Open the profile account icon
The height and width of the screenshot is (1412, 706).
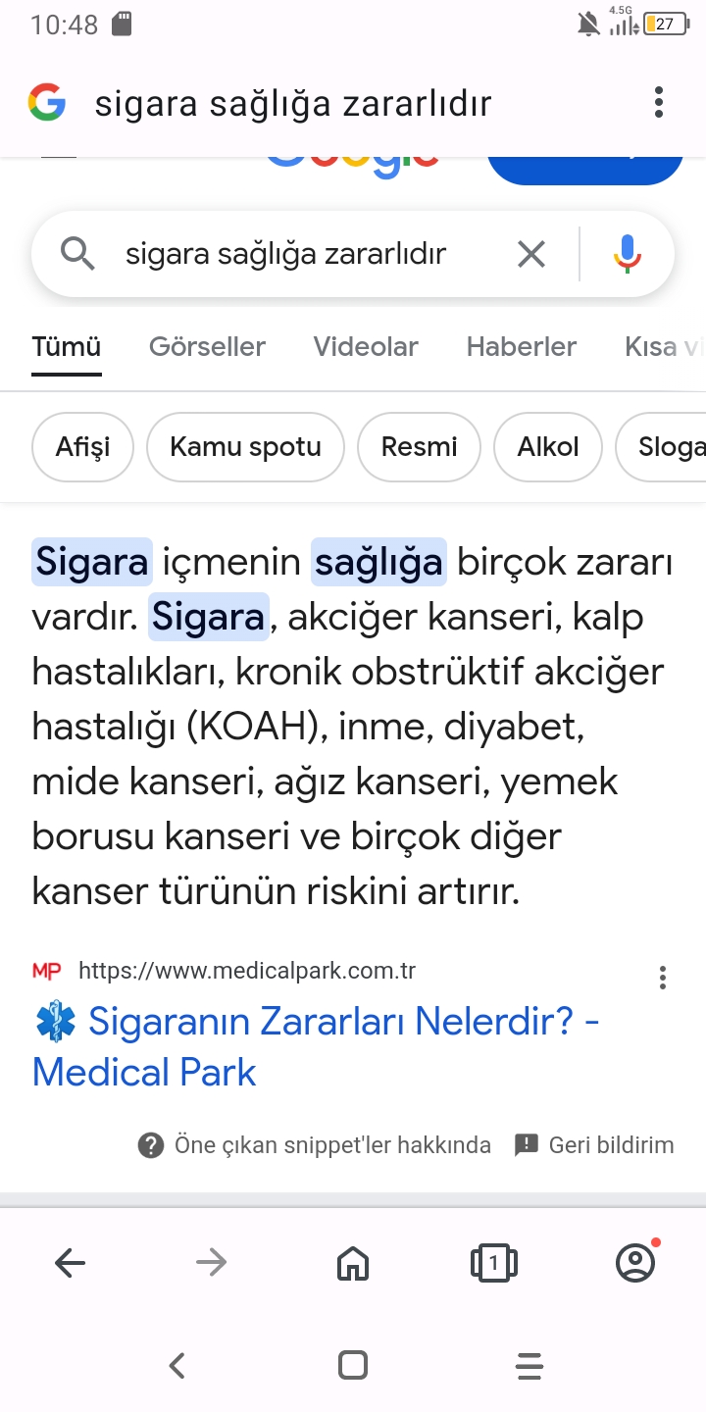tap(637, 1262)
